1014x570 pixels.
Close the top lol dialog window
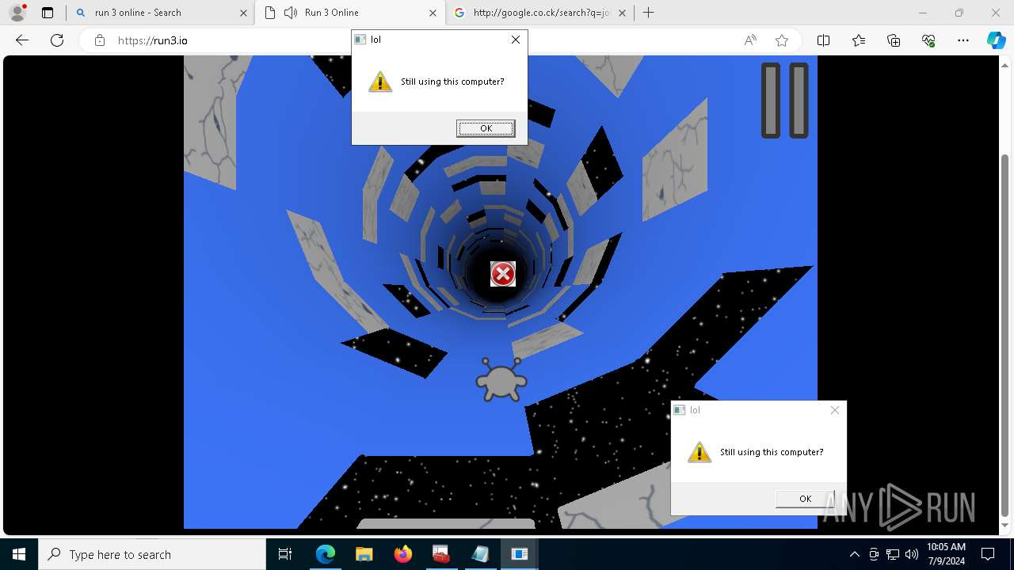click(516, 40)
